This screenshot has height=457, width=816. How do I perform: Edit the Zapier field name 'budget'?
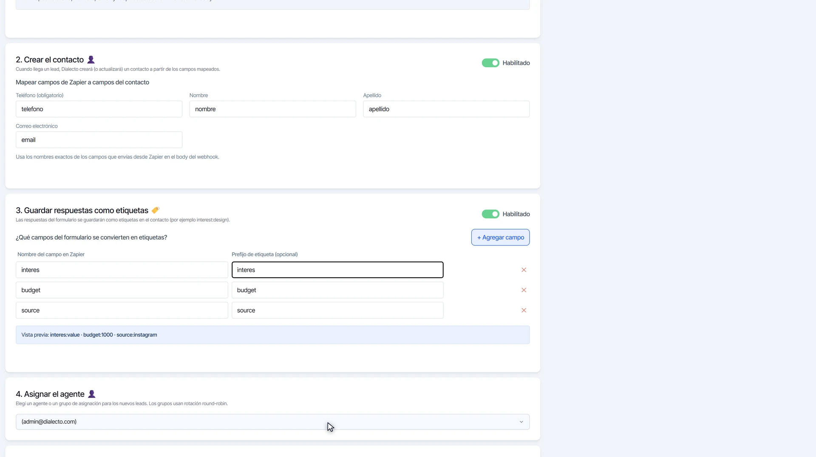click(122, 290)
